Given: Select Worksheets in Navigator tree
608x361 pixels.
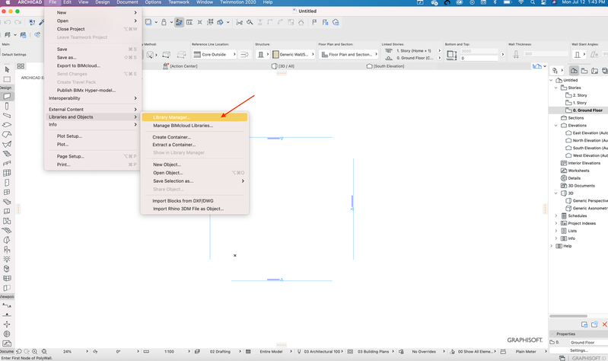Looking at the screenshot, I should 578,171.
